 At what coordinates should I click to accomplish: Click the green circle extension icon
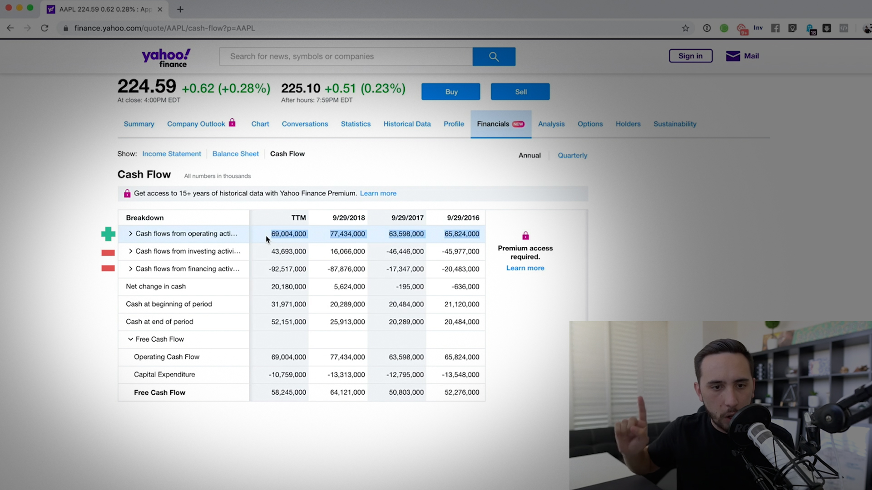coord(724,28)
